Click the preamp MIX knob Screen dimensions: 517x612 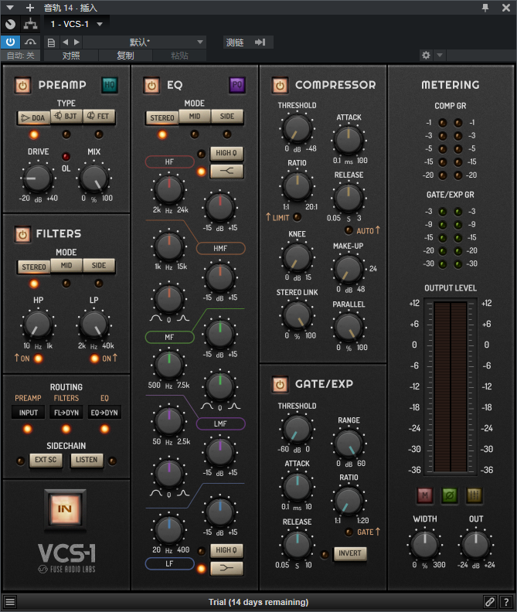94,178
